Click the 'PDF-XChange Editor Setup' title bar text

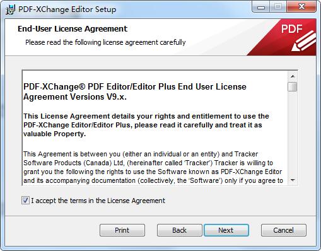[x=67, y=9]
